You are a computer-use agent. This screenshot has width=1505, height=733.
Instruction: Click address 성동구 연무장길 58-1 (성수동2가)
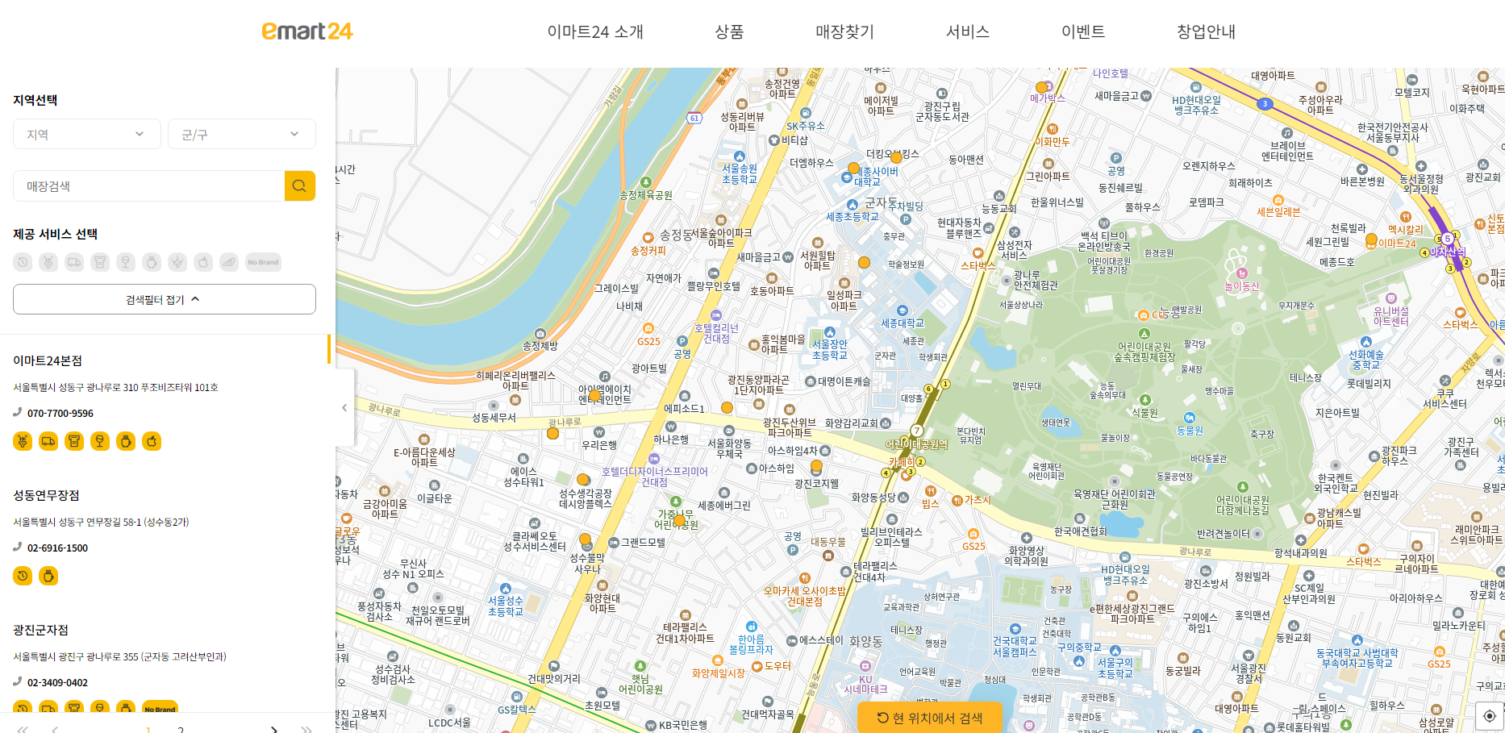[101, 522]
